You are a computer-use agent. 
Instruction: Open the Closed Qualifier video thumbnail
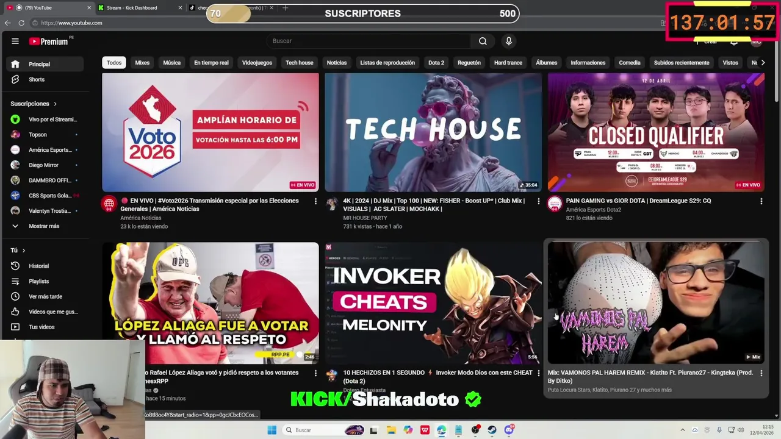point(656,132)
